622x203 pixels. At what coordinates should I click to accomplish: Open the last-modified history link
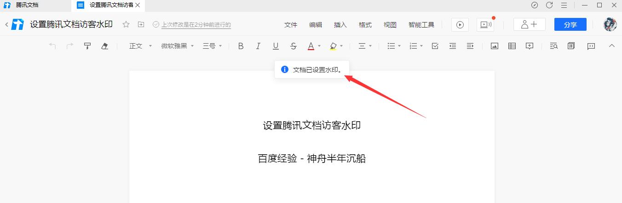pos(196,25)
